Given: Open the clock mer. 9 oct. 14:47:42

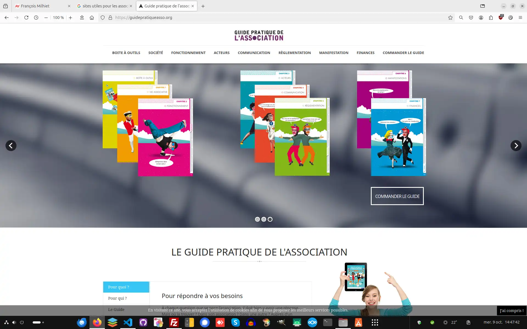Looking at the screenshot, I should click(x=501, y=322).
